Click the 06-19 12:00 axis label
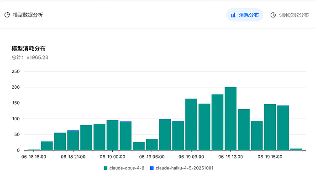The height and width of the screenshot is (175, 315). pos(231,157)
